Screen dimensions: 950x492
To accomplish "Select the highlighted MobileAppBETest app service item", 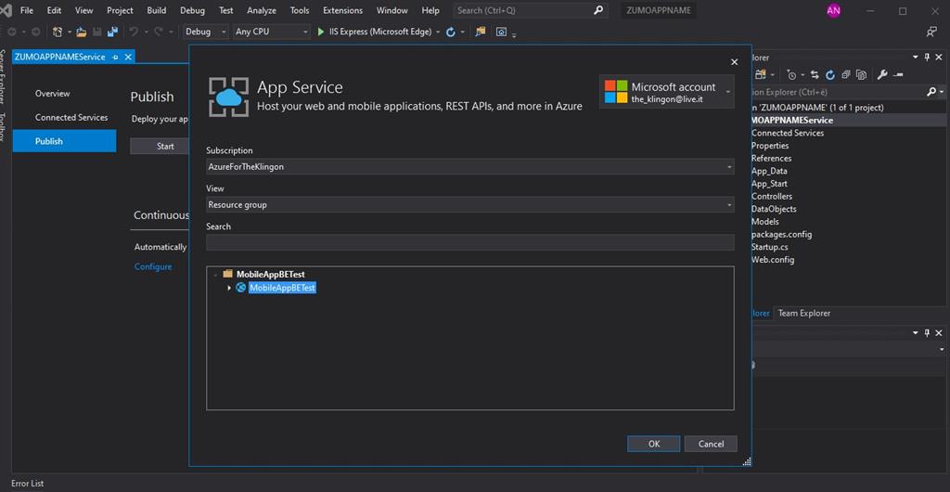I will (x=283, y=288).
